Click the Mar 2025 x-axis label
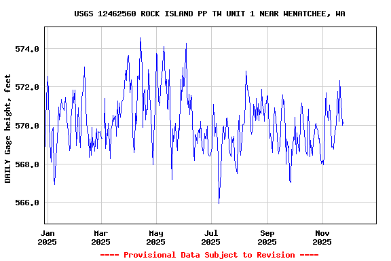The image size is (391, 261). pos(100,237)
